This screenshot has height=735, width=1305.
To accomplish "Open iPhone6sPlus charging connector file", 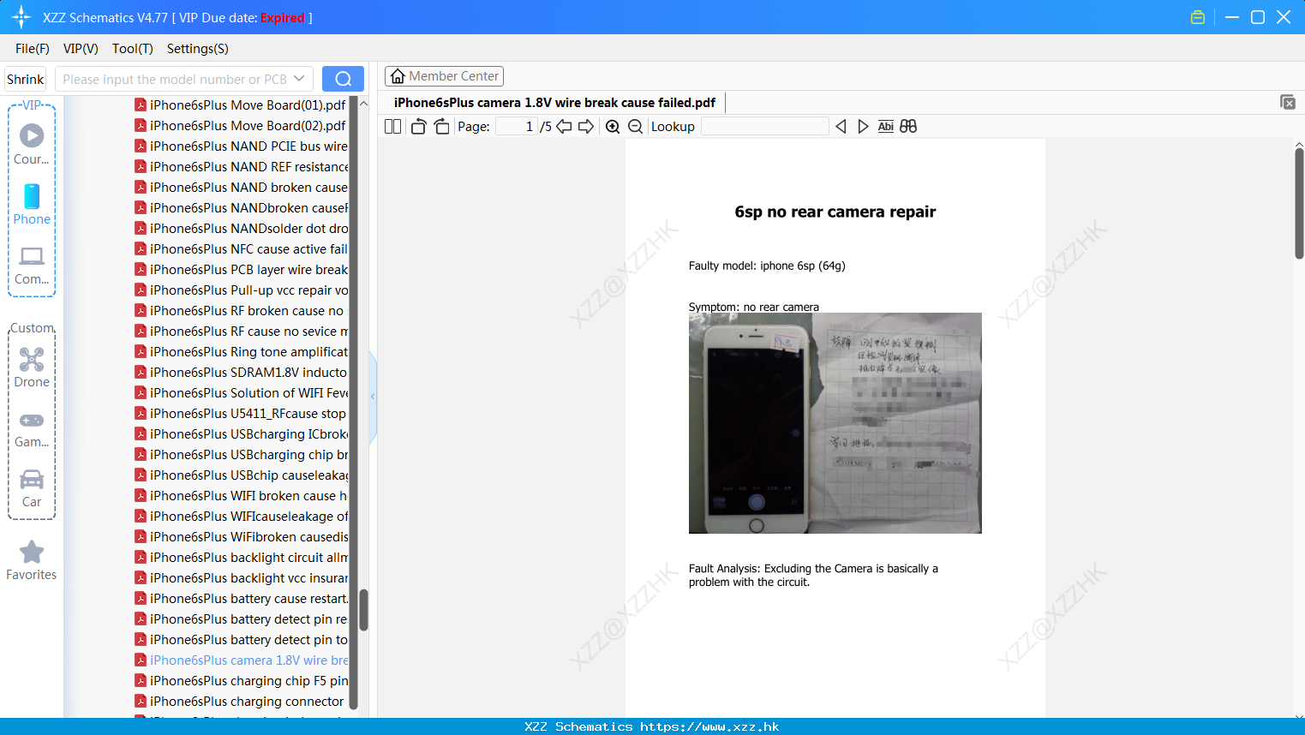I will point(239,702).
